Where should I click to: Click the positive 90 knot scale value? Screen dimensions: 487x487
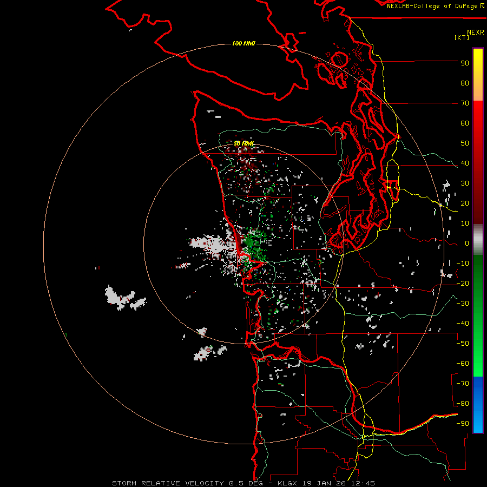(465, 63)
